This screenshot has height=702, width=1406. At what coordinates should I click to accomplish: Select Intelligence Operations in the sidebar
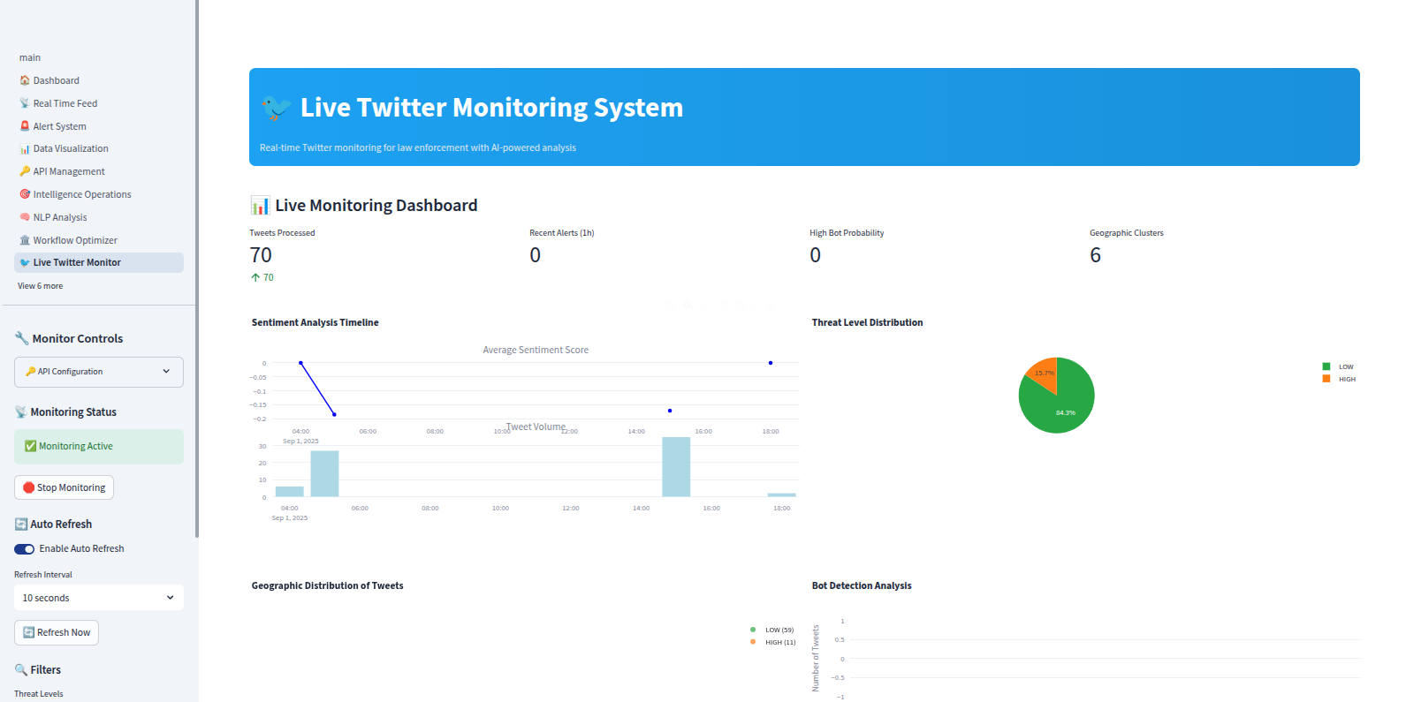tap(99, 194)
